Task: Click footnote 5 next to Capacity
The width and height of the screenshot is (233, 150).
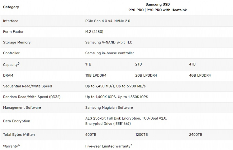Action: (19, 63)
